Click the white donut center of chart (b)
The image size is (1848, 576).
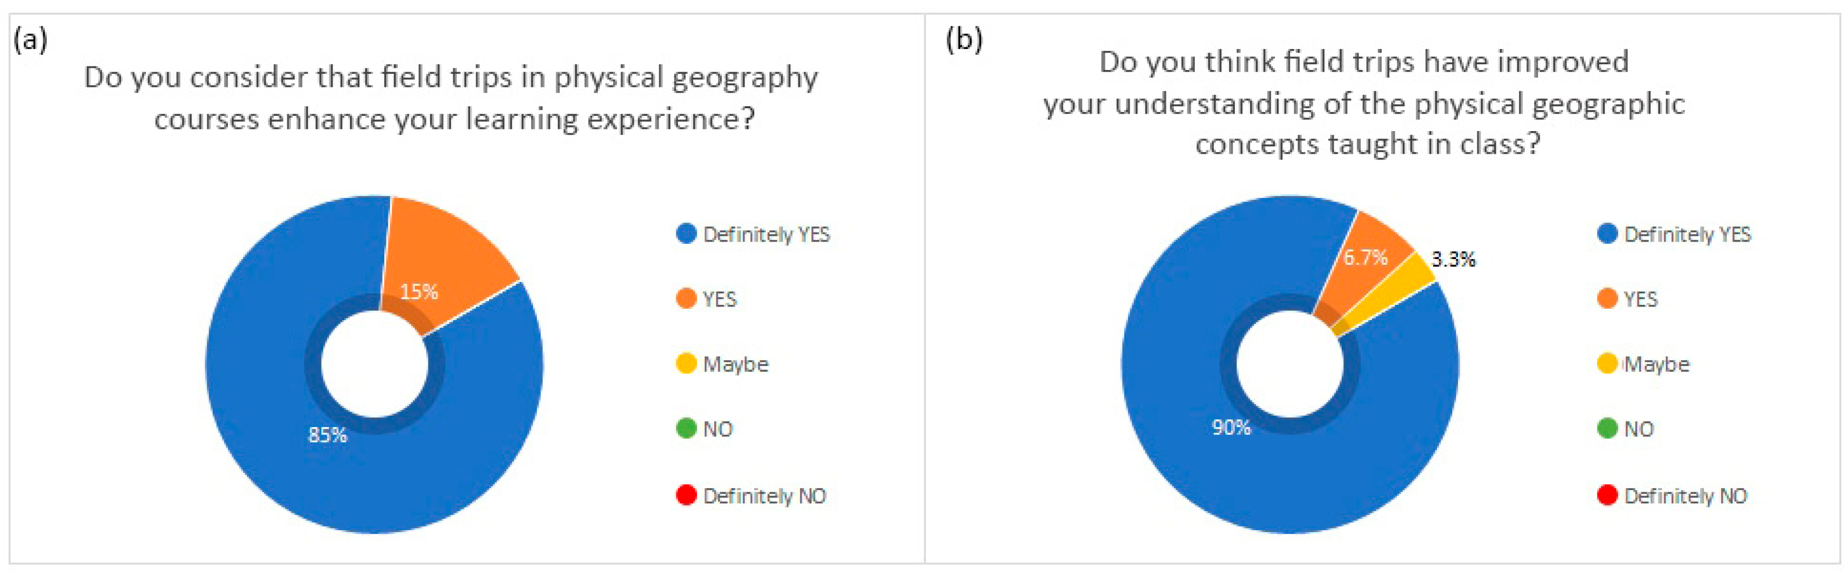(x=1289, y=364)
